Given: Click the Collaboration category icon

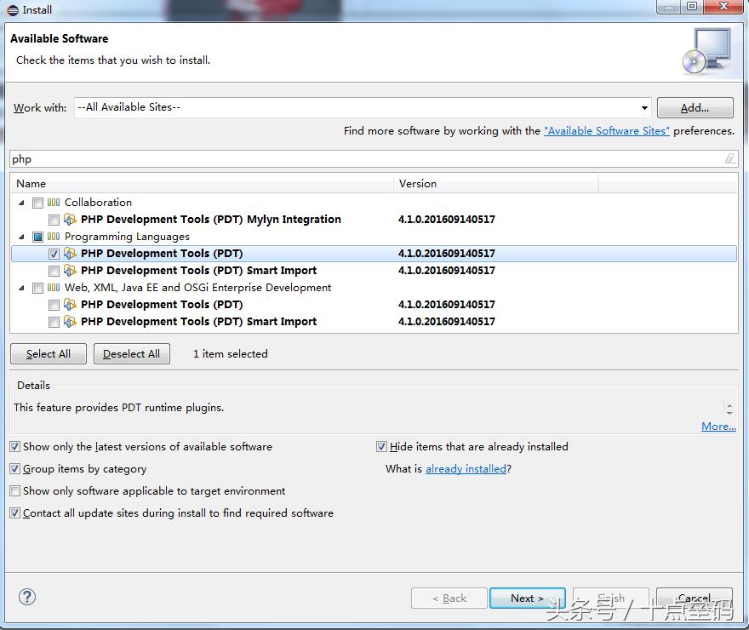Looking at the screenshot, I should 54,203.
